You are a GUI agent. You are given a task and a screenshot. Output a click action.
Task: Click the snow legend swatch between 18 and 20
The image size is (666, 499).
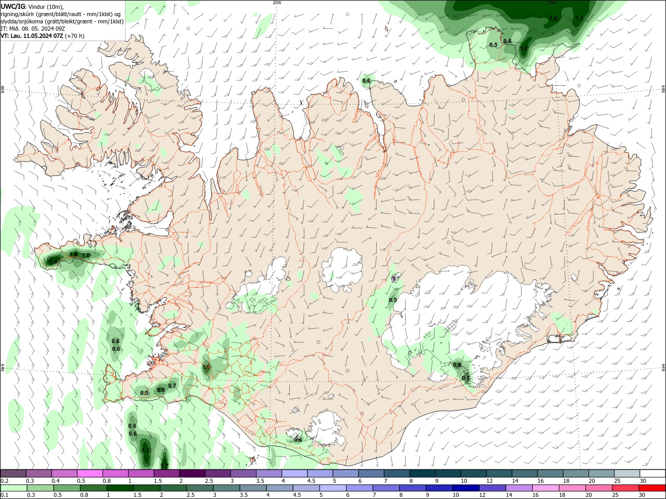point(576,474)
